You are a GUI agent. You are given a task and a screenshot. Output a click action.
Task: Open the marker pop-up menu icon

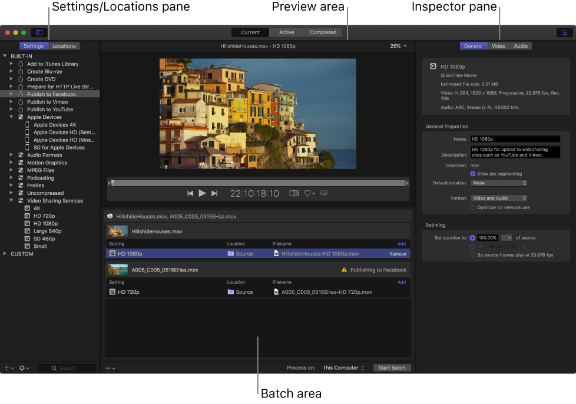(x=310, y=193)
